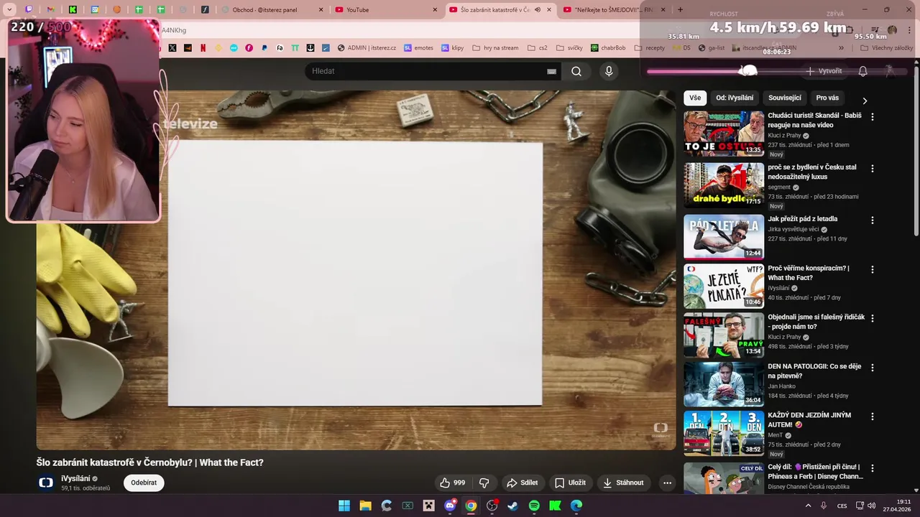Open Minecraft icon in the taskbar
Screen dimensions: 920x517
coord(429,506)
